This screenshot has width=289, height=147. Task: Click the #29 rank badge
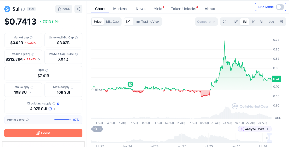click(x=31, y=9)
